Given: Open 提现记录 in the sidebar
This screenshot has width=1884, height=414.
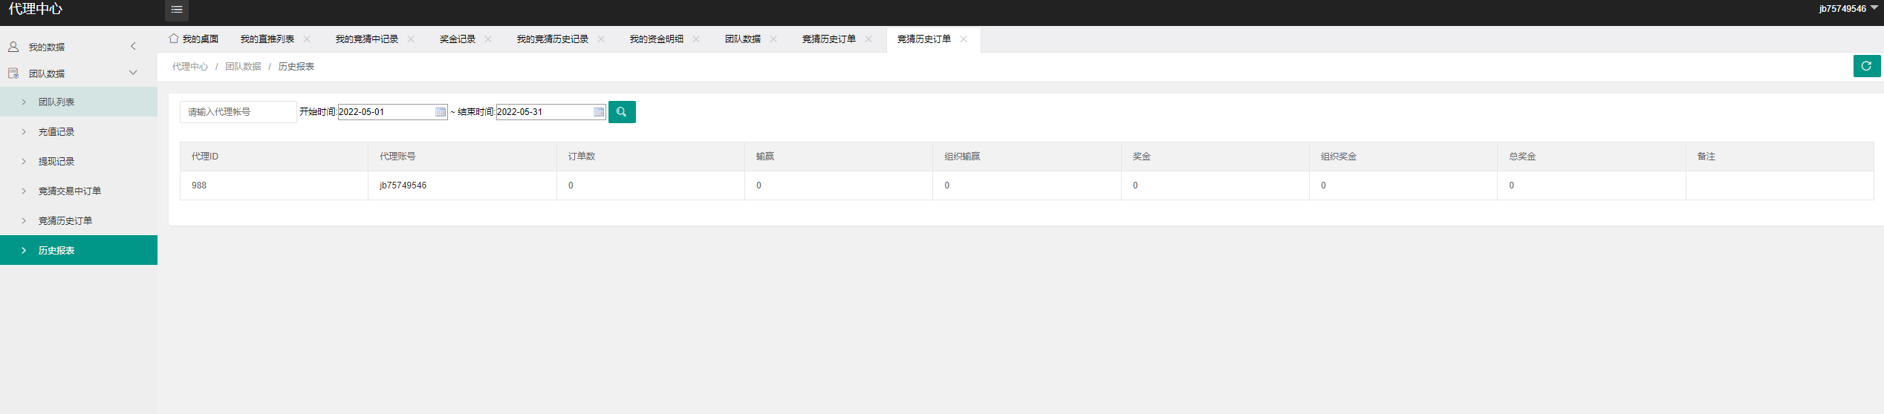Looking at the screenshot, I should tap(56, 162).
